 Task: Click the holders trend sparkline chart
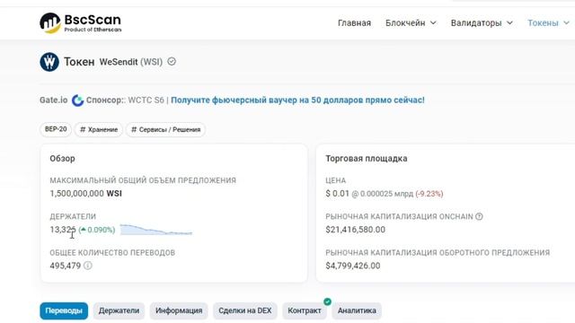click(155, 230)
